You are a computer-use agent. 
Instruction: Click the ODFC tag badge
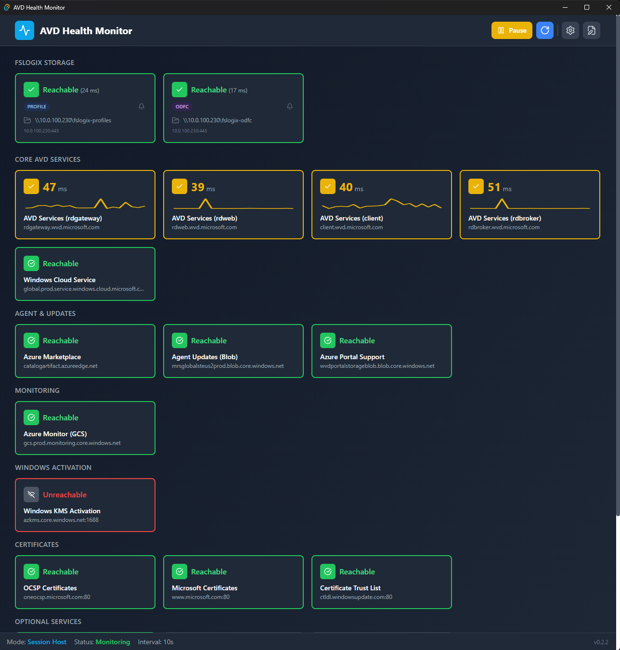182,107
